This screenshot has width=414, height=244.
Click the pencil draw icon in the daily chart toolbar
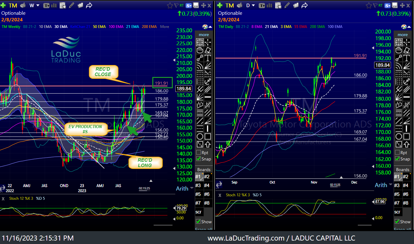click(287, 5)
